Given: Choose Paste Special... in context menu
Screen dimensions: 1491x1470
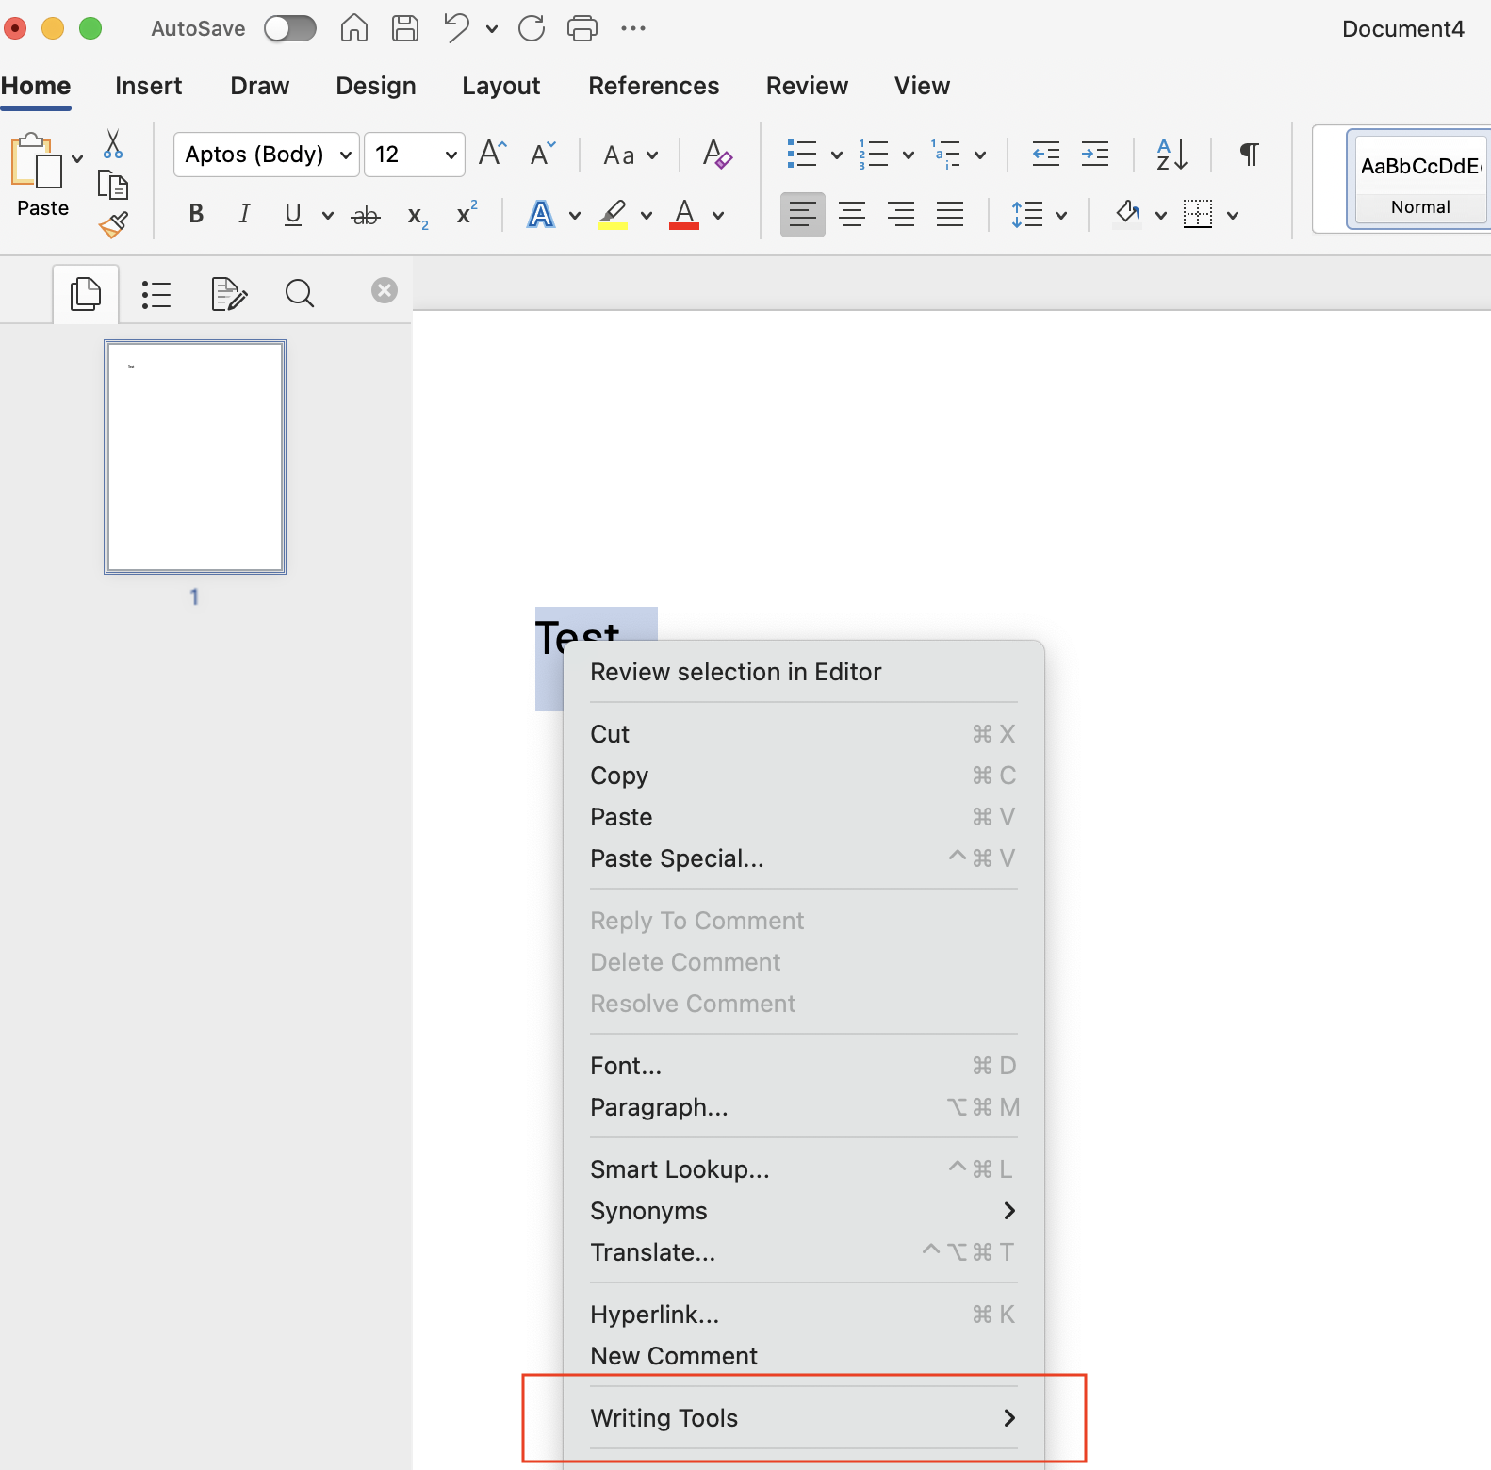Looking at the screenshot, I should [804, 858].
